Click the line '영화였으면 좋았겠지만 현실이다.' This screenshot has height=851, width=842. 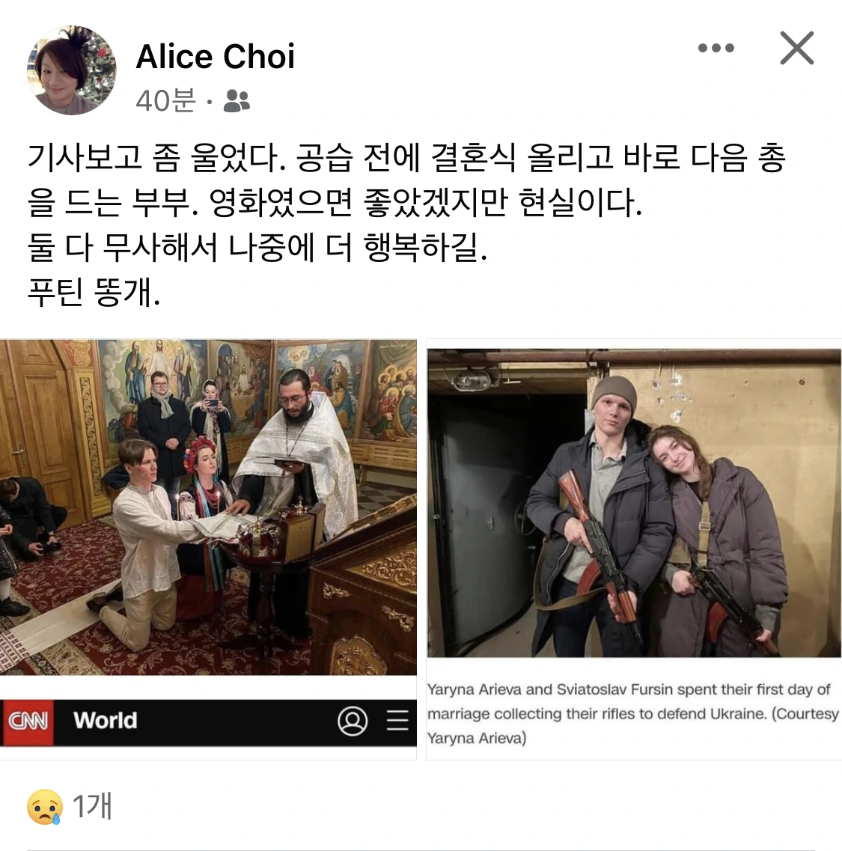point(426,203)
